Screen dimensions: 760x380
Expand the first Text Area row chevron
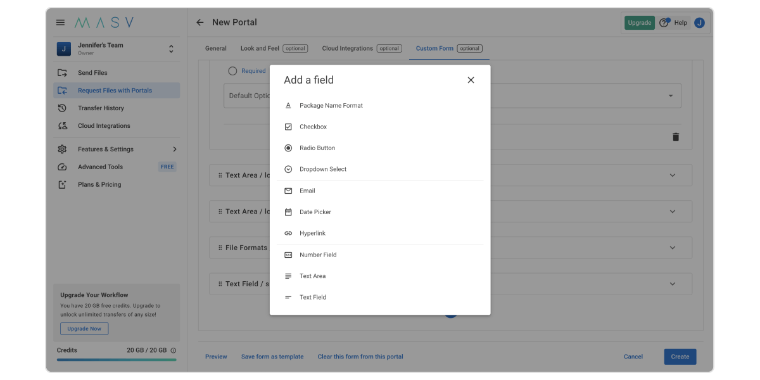pos(673,175)
